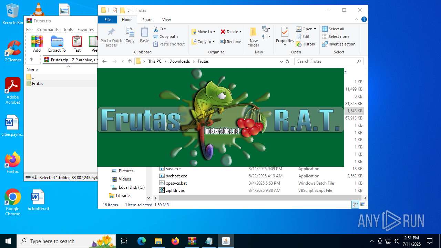Open file History

(306, 44)
